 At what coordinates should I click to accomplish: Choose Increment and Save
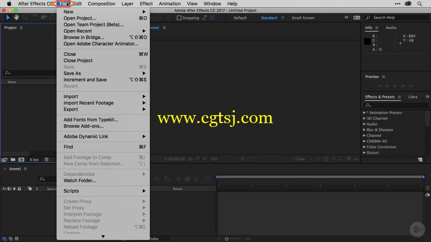103,80
